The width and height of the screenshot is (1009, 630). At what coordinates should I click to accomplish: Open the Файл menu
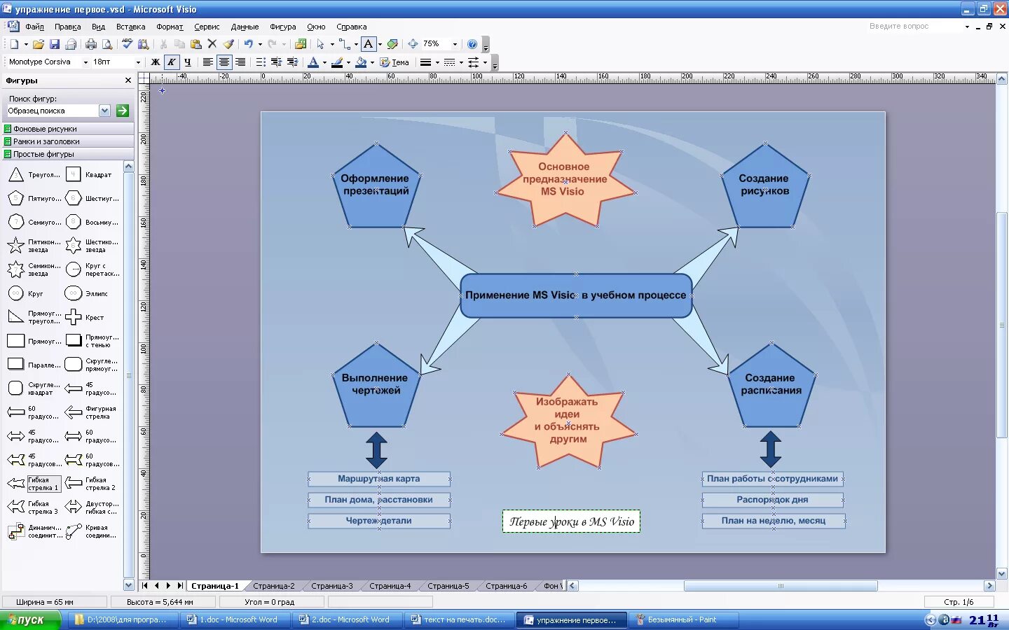(34, 27)
